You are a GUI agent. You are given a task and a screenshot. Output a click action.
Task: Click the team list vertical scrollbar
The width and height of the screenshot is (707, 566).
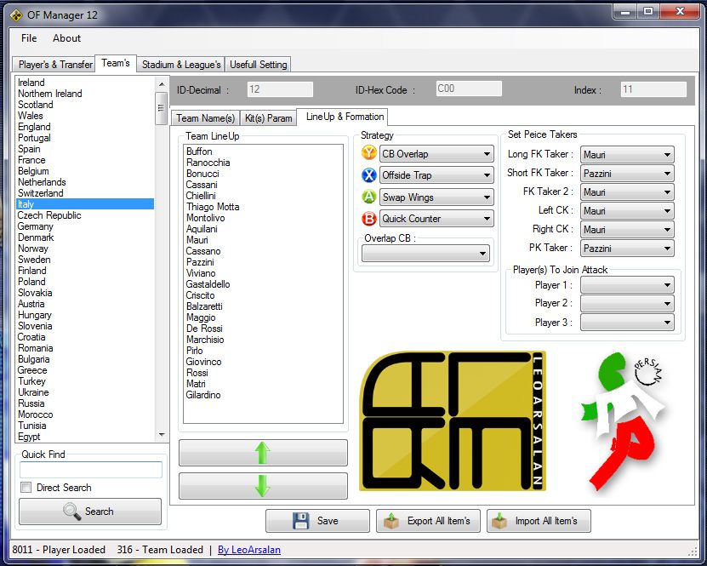tap(161, 255)
